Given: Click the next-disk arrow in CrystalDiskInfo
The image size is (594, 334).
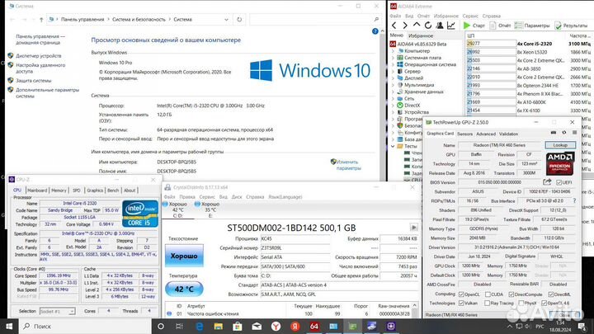Looking at the screenshot, I should pos(413,228).
